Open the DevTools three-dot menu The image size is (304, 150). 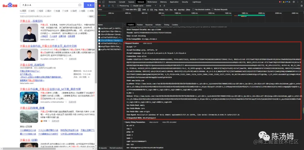click(298, 2)
